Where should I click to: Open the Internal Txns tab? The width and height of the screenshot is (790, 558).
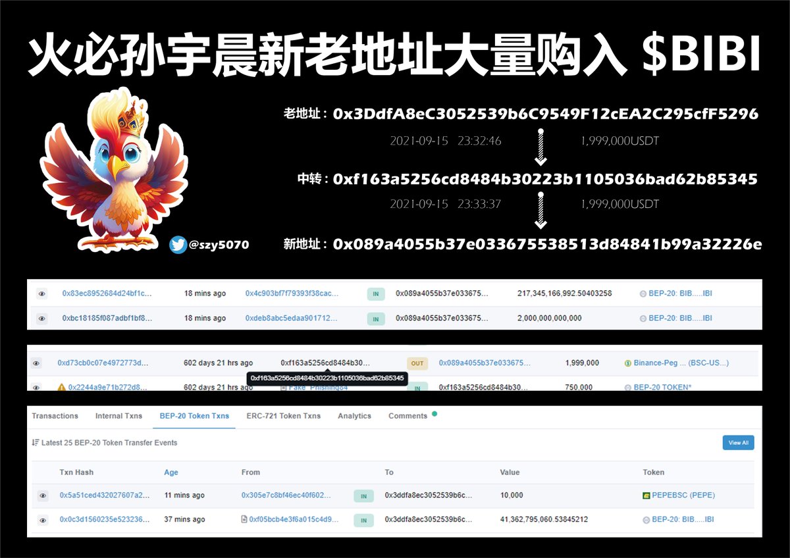tap(118, 416)
